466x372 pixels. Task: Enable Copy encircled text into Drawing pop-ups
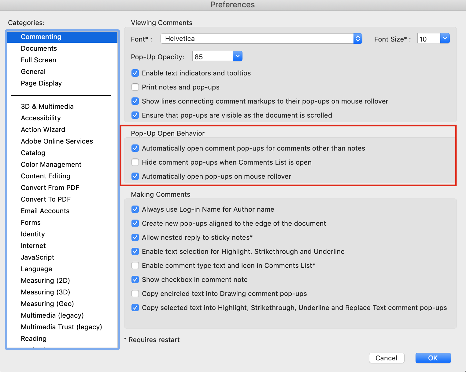pos(135,294)
